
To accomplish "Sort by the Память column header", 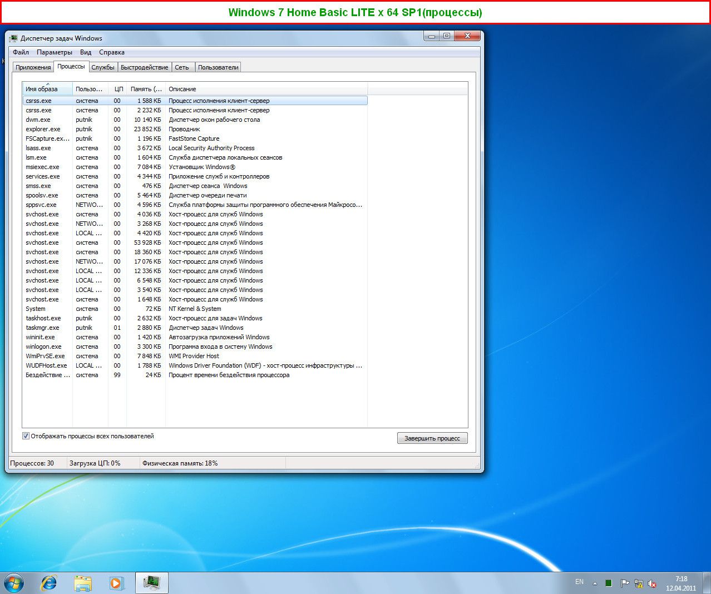I will coord(146,89).
